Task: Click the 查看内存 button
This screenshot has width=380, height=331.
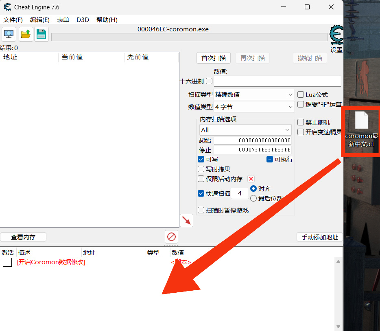Action: (x=23, y=237)
